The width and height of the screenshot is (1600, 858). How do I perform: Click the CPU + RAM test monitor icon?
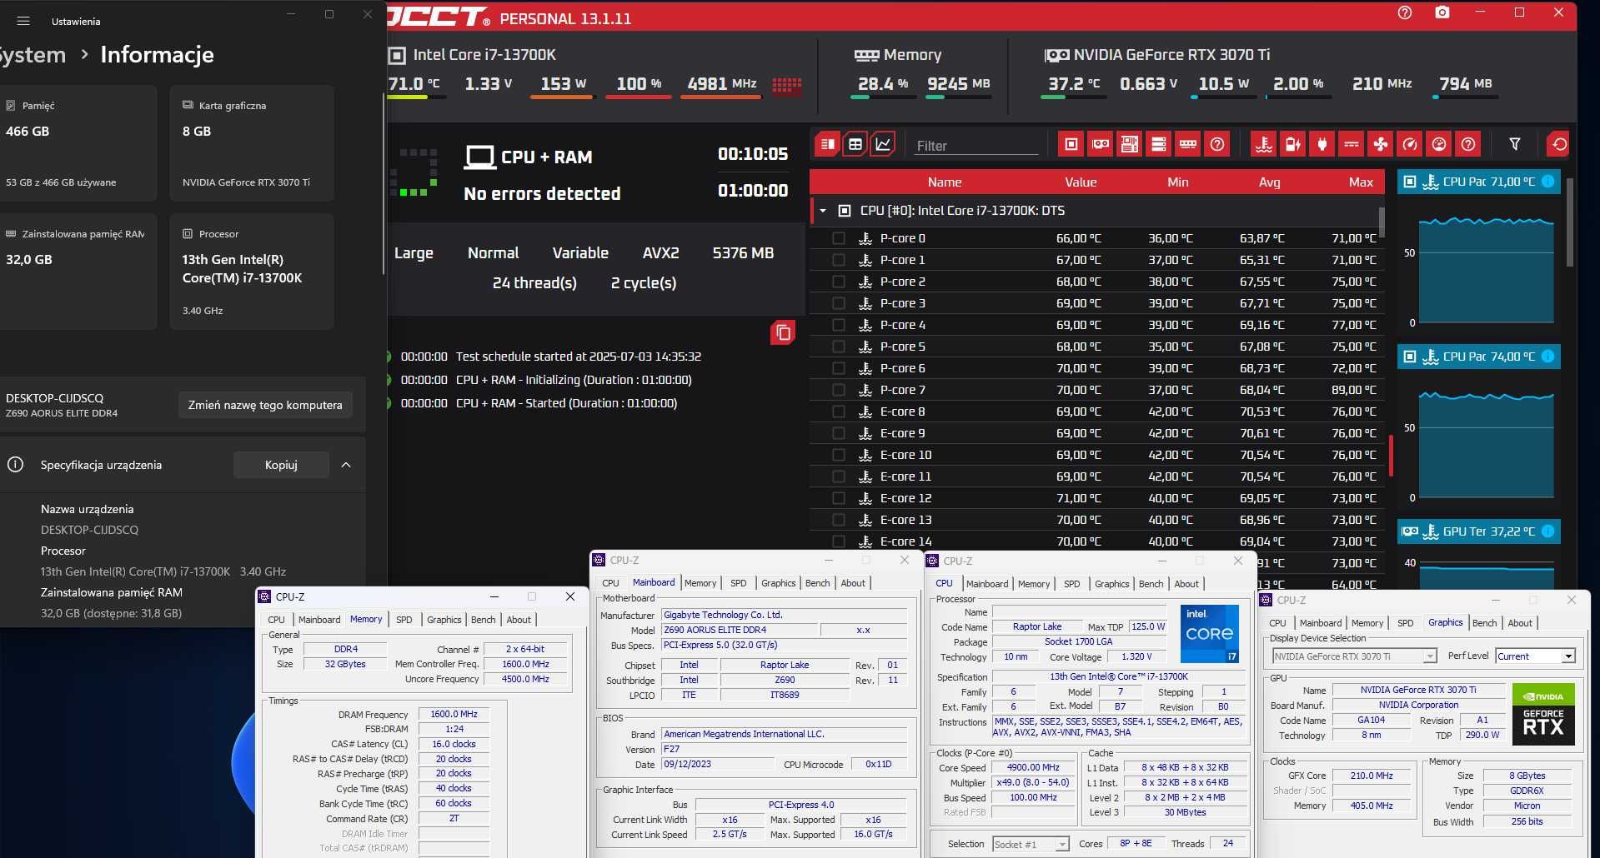coord(480,157)
